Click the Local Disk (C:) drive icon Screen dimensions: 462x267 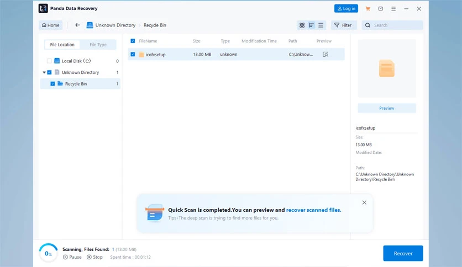click(x=57, y=61)
